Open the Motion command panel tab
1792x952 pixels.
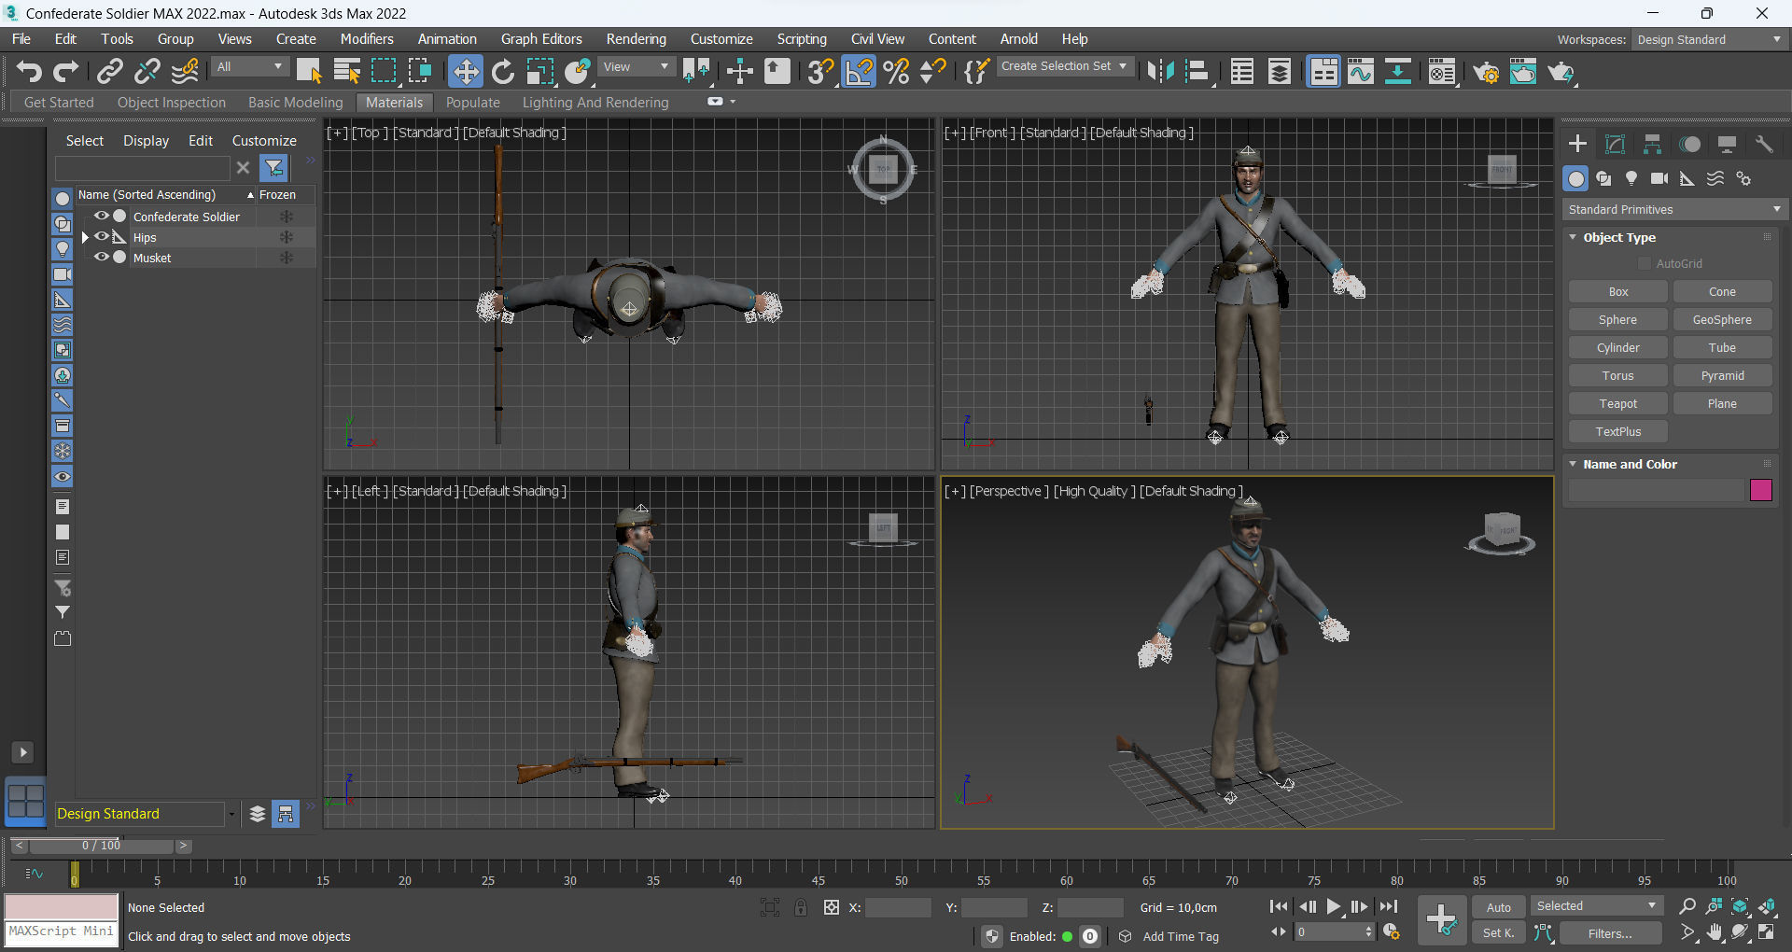point(1689,144)
